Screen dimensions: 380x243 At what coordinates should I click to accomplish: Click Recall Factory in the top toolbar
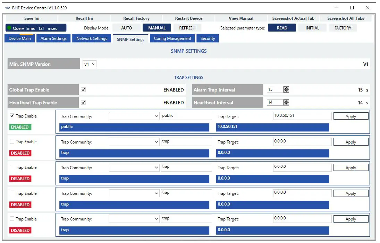coord(136,18)
